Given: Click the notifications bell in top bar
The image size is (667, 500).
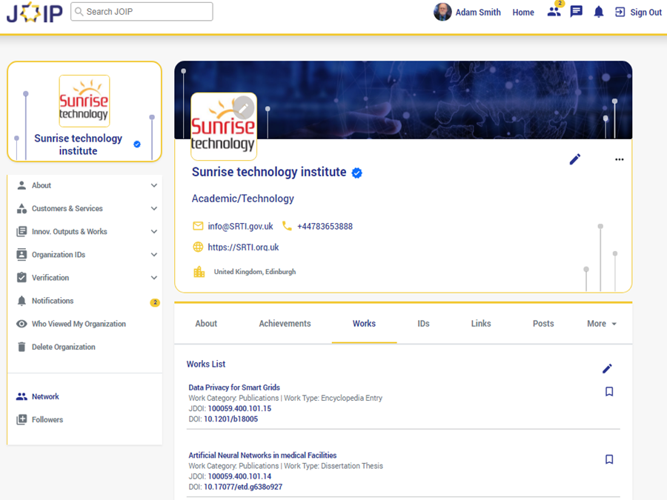Looking at the screenshot, I should tap(599, 12).
